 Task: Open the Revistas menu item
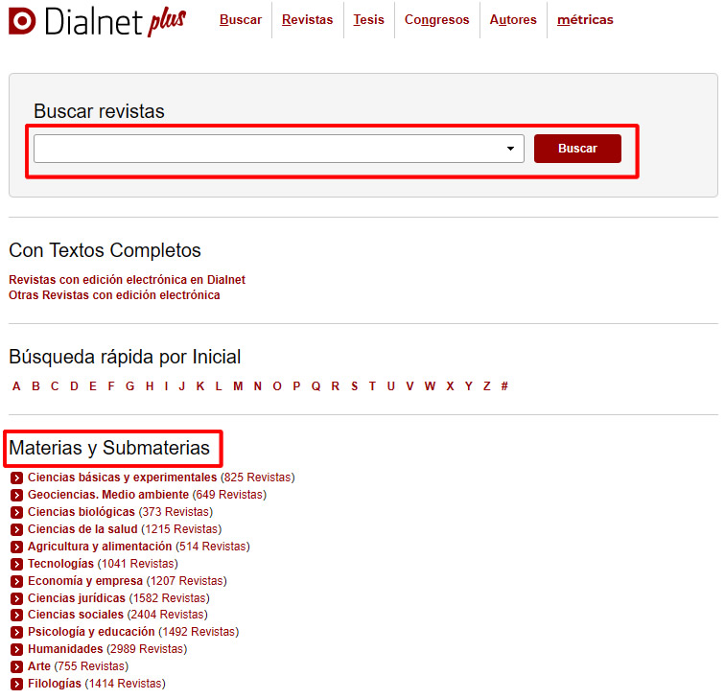pyautogui.click(x=308, y=20)
